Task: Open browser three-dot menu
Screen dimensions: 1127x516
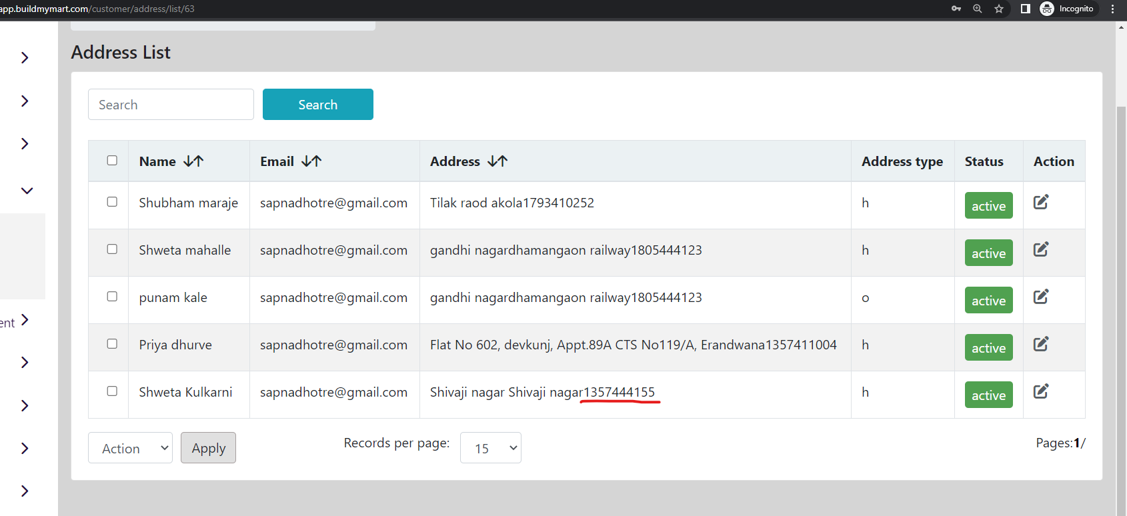Action: coord(1112,9)
